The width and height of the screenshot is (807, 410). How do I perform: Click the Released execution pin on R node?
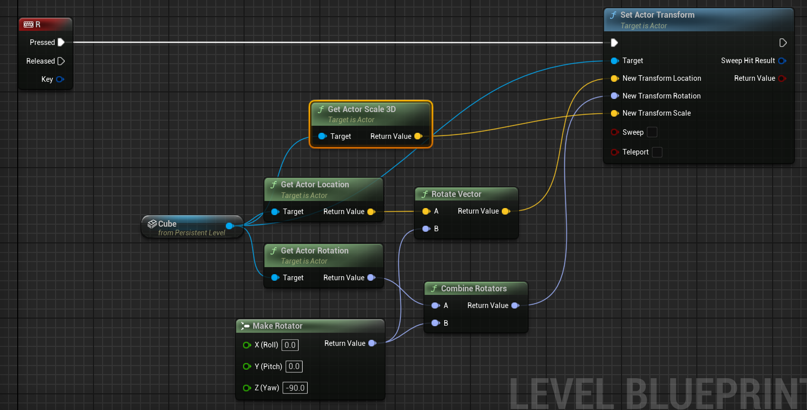tap(61, 61)
